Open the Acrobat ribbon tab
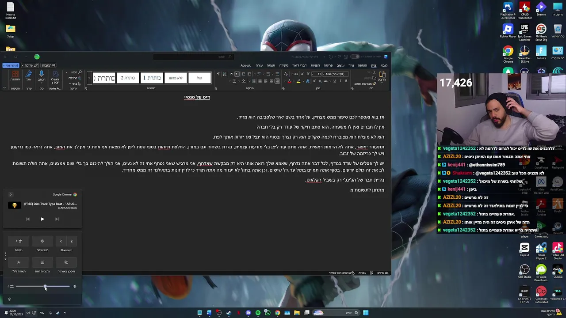The width and height of the screenshot is (566, 318). point(245,65)
